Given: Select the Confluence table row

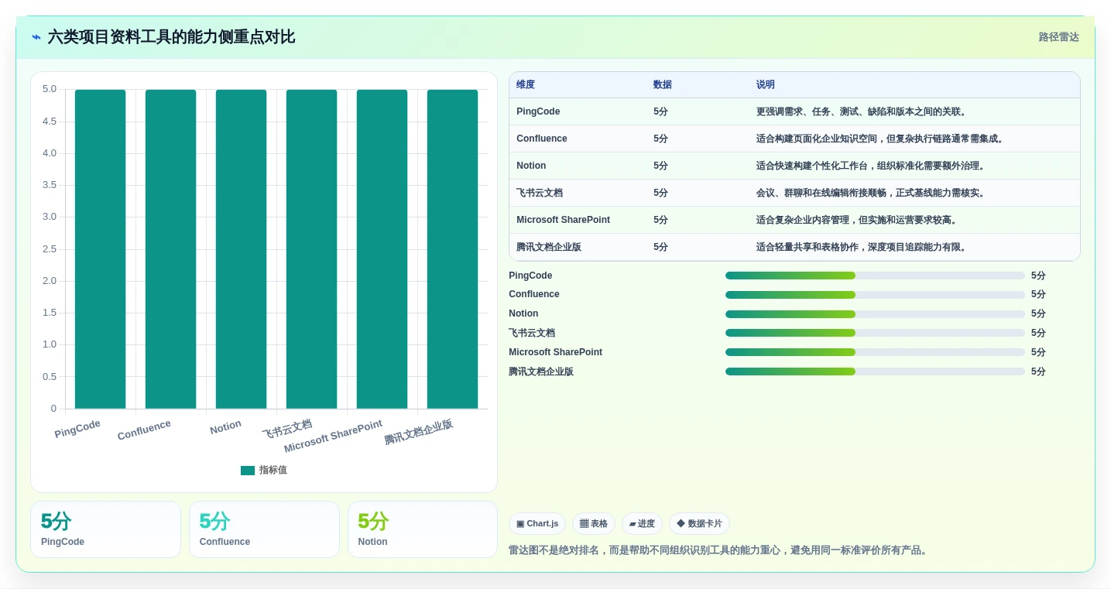Looking at the screenshot, I should point(794,139).
